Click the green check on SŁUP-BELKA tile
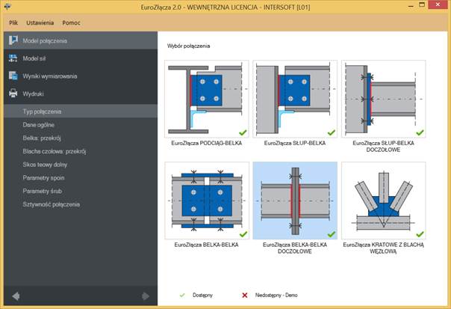The image size is (451, 309). click(332, 132)
